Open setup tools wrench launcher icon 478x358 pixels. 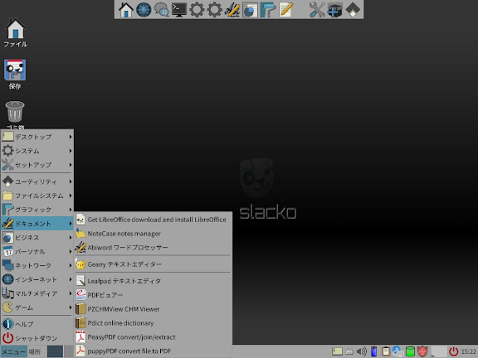coord(317,9)
